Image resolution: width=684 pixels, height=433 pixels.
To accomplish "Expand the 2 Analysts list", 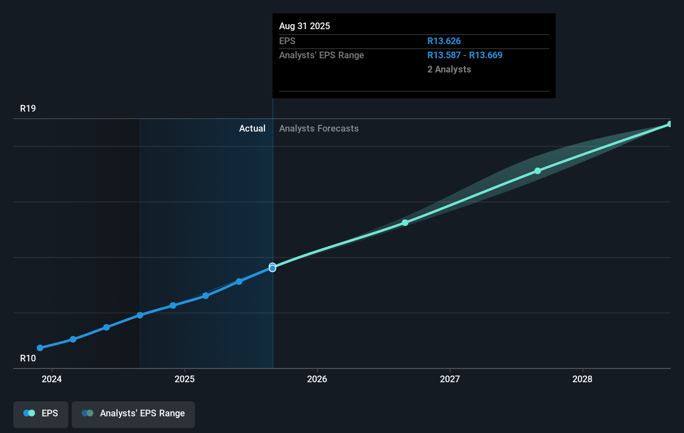I will point(449,70).
